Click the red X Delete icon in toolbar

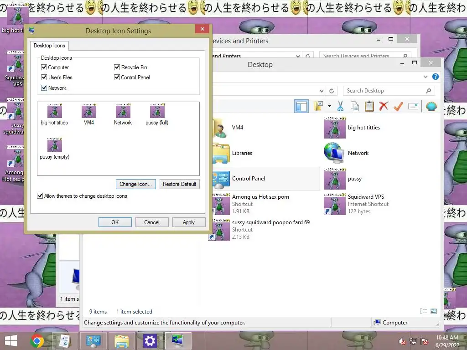click(x=384, y=106)
